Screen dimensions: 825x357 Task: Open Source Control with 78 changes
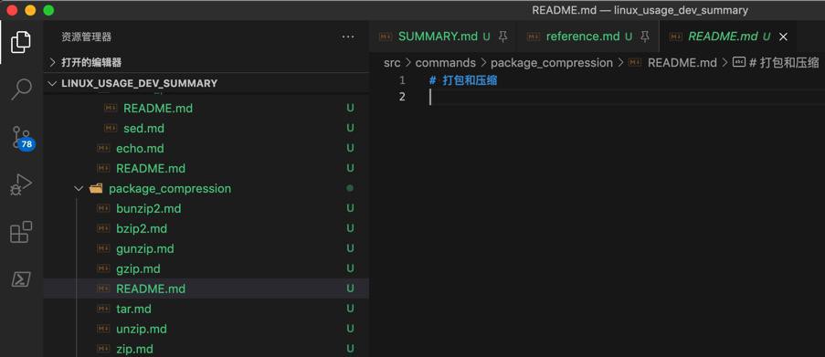[22, 138]
